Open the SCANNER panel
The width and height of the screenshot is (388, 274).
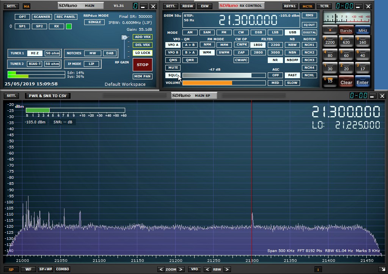[x=42, y=17]
